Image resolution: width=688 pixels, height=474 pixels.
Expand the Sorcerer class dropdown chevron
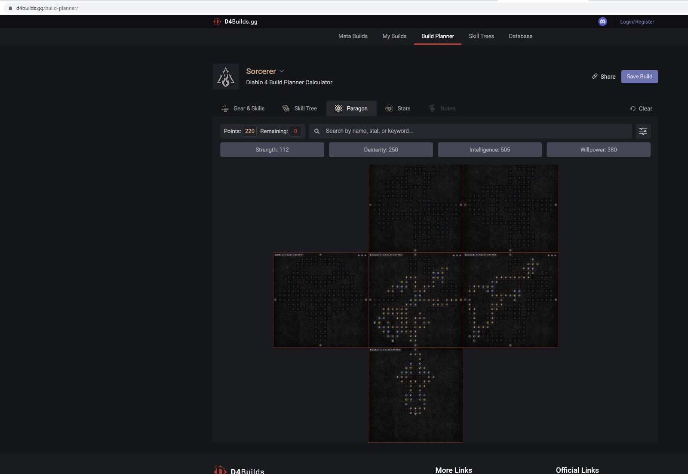tap(282, 71)
